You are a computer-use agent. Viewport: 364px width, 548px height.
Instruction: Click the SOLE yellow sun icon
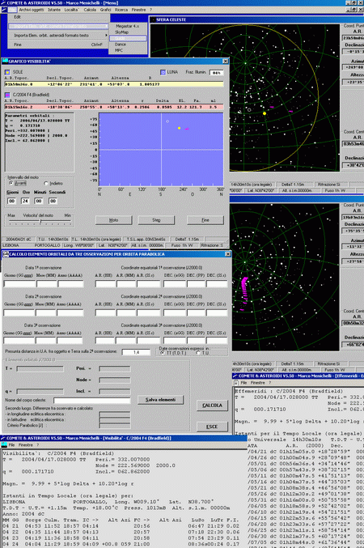pos(7,72)
